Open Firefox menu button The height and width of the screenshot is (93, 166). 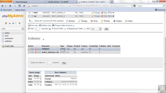click(x=6, y=1)
